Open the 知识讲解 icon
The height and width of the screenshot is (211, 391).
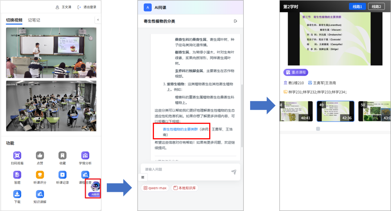point(40,194)
